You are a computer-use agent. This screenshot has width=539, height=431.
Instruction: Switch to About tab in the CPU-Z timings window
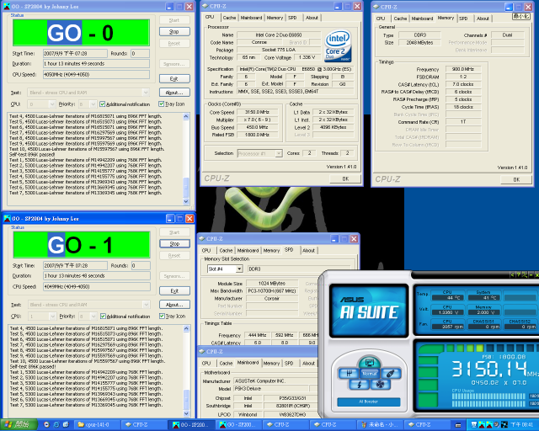(x=483, y=19)
